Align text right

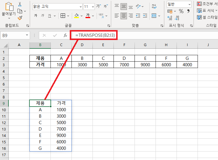pos(131,16)
